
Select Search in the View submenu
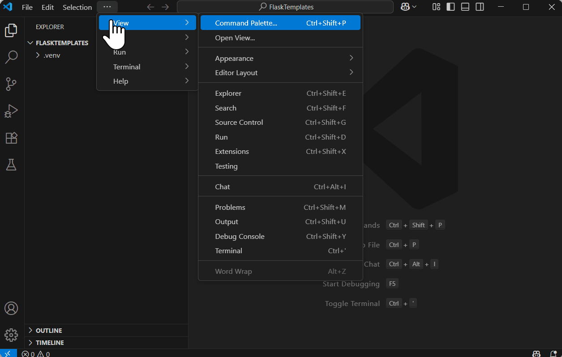pyautogui.click(x=280, y=108)
